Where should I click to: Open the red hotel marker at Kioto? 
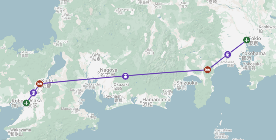(x=40, y=84)
